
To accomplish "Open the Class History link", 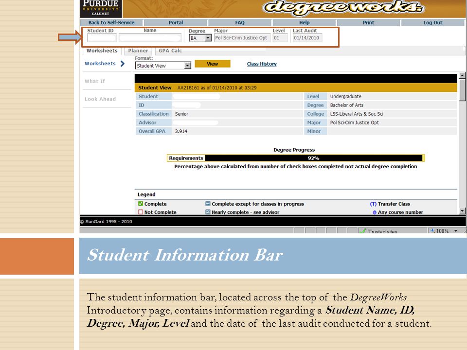I will coord(262,64).
